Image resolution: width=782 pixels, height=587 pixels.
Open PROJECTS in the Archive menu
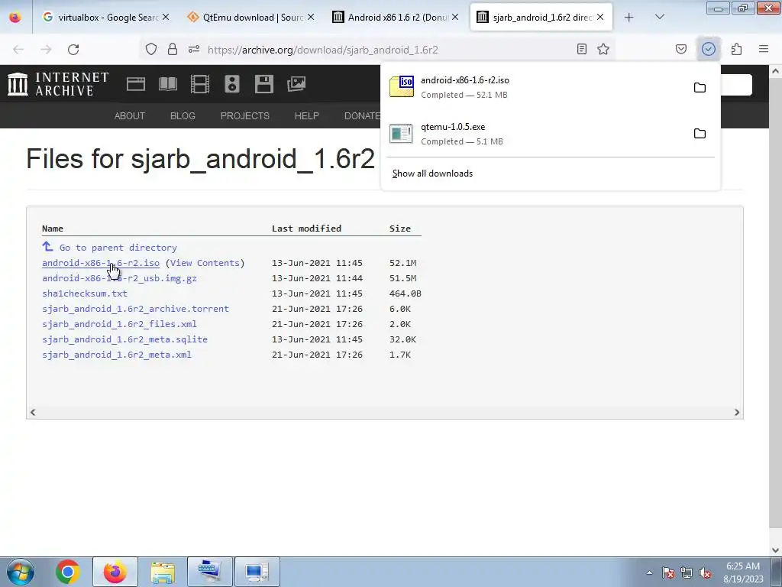(x=245, y=116)
